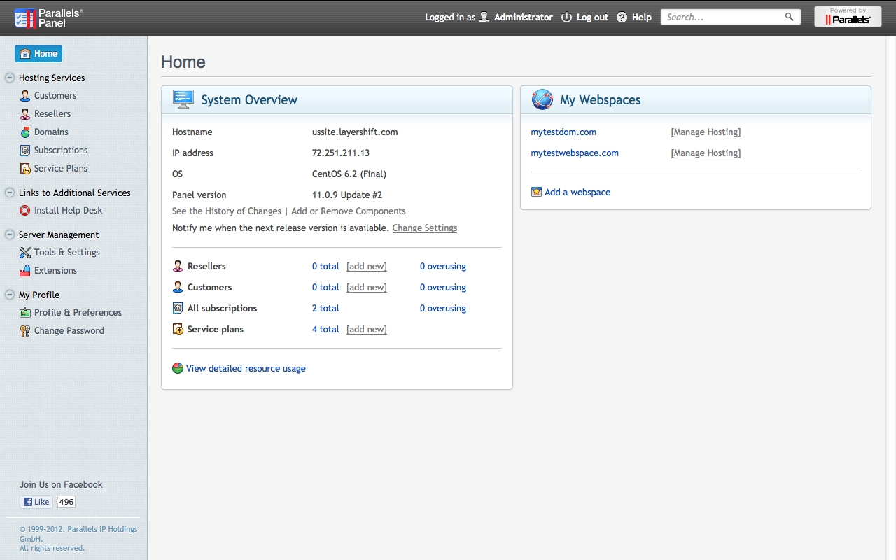Image resolution: width=896 pixels, height=560 pixels.
Task: Open Service plans 4 total link
Action: click(x=325, y=330)
